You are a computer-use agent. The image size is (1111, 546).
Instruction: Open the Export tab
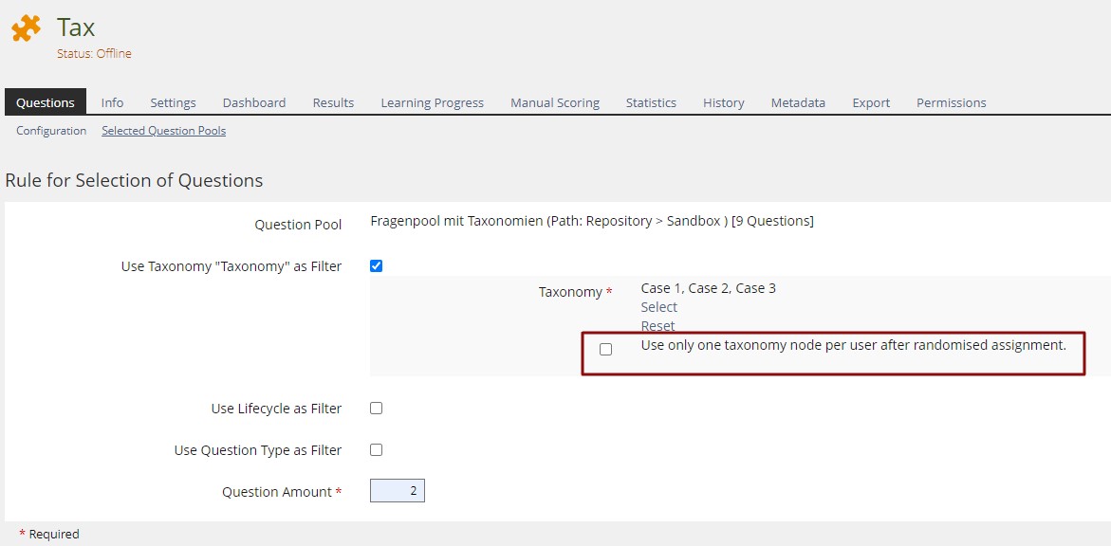click(x=871, y=102)
